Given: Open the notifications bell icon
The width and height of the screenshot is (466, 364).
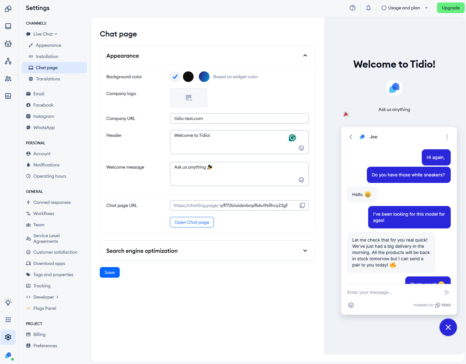Looking at the screenshot, I should pos(368,8).
